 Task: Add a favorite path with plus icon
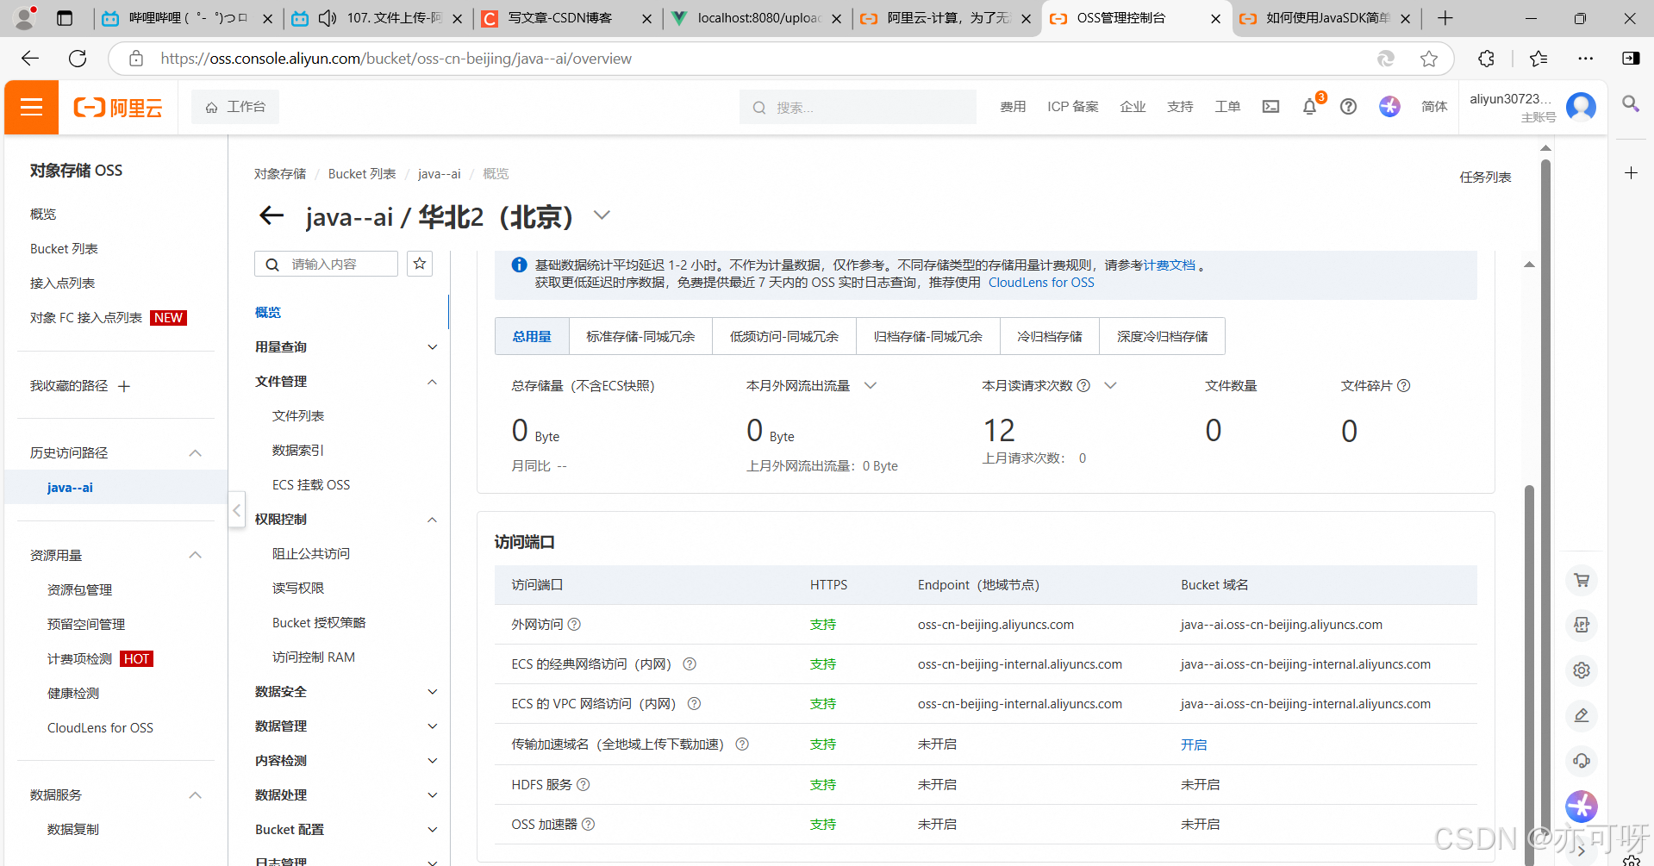[x=124, y=386]
